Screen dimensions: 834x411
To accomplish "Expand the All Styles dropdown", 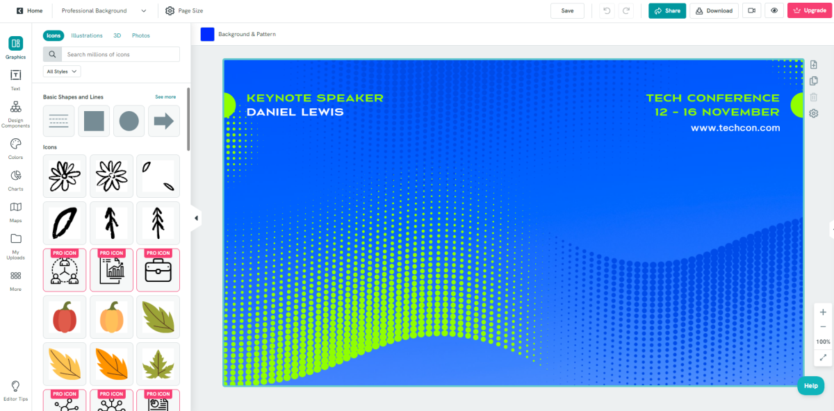I will (62, 72).
